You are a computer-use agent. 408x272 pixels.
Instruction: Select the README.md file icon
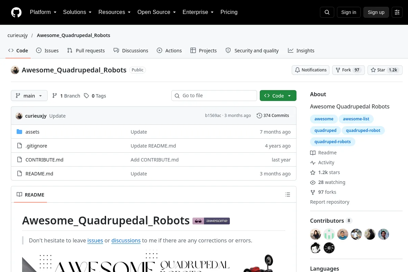coord(19,174)
